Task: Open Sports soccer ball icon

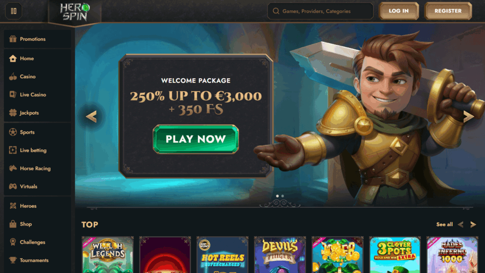Action: point(13,132)
